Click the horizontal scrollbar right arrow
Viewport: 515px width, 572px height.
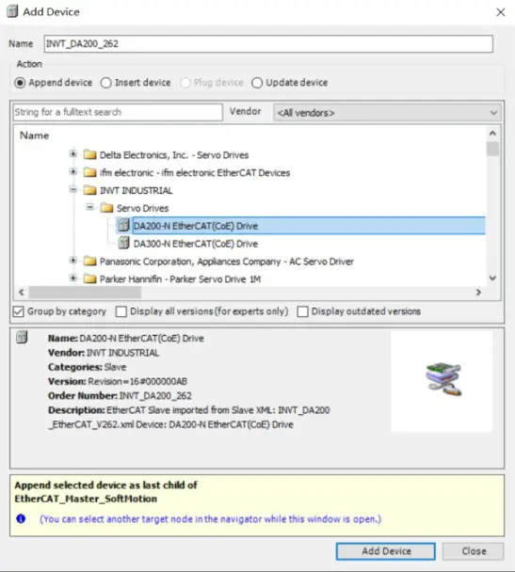click(x=478, y=293)
